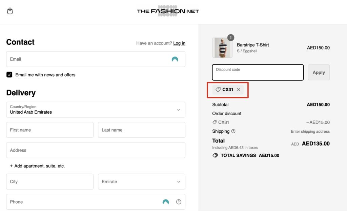This screenshot has height=211, width=347.
Task: Select the Last name input
Action: [x=141, y=130]
